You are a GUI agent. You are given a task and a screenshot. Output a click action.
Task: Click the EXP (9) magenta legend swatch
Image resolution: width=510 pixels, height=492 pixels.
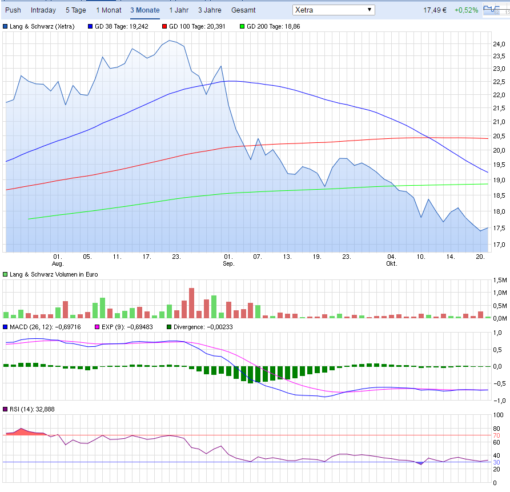click(x=97, y=327)
